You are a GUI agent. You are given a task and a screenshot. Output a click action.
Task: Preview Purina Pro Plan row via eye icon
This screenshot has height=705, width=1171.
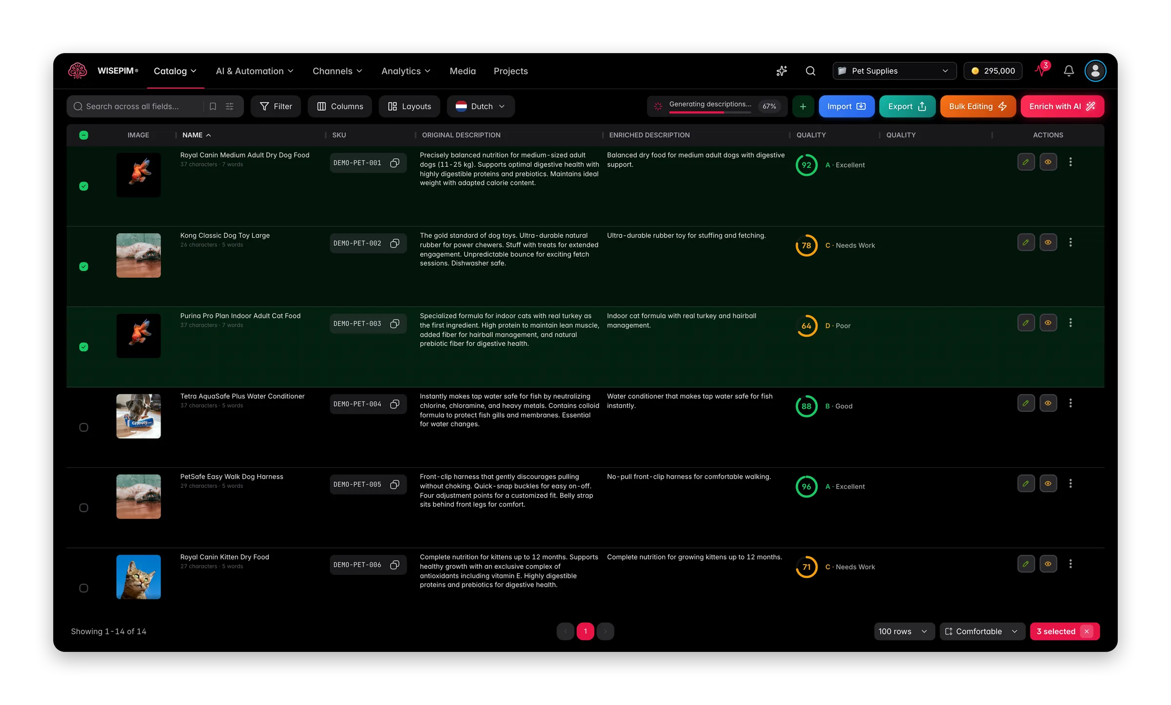[x=1048, y=323]
